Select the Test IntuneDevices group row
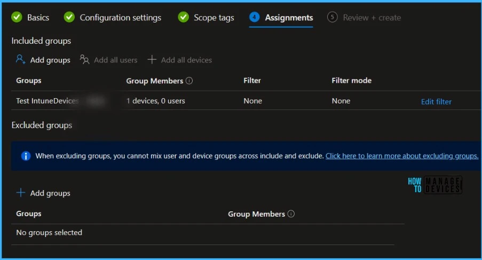This screenshot has height=260, width=482. pos(246,100)
